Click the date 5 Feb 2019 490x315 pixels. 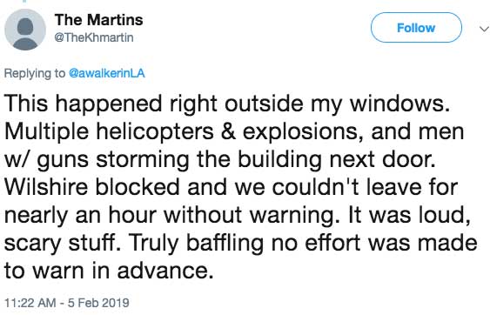pos(98,303)
